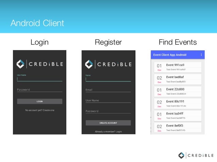Viewport: 217px width, 162px height.
Task: Open the Event 80c191 card
Action: click(x=178, y=103)
